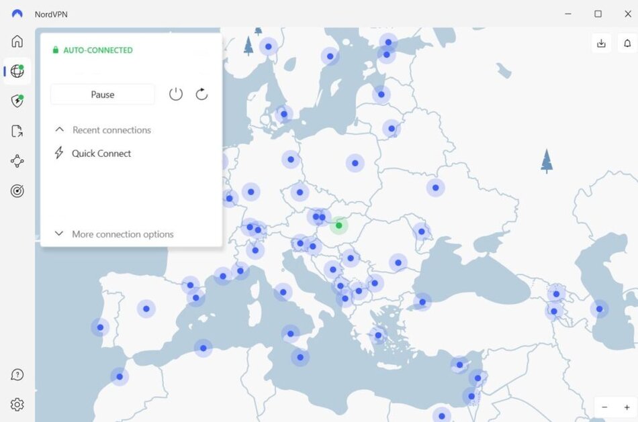Select the Malta server pin
Viewport: 638px width, 422px height.
[300, 358]
